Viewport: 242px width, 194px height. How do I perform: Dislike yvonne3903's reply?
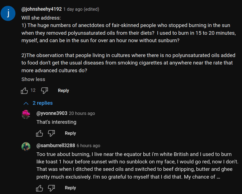pos(52,133)
